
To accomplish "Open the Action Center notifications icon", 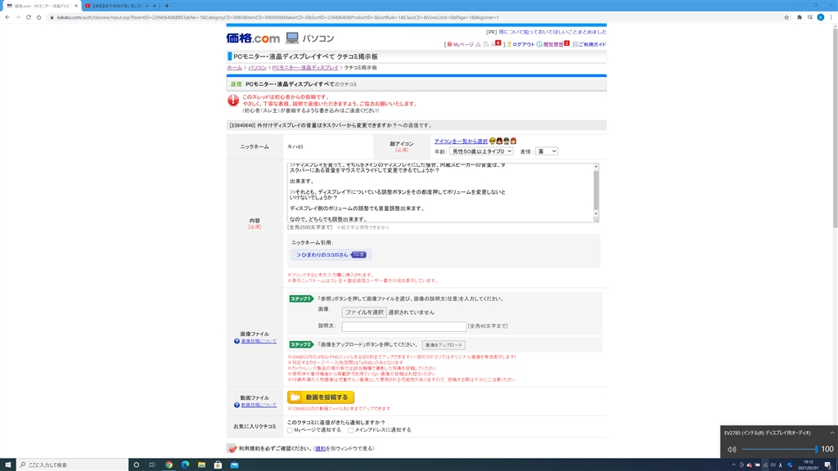I will pos(828,464).
